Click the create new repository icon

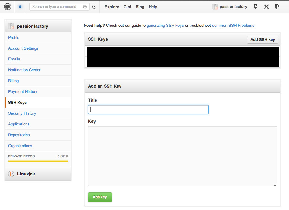(256, 7)
